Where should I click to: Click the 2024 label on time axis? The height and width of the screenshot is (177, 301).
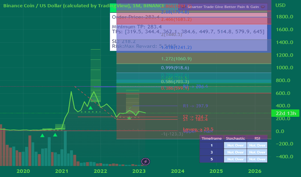(x=178, y=171)
